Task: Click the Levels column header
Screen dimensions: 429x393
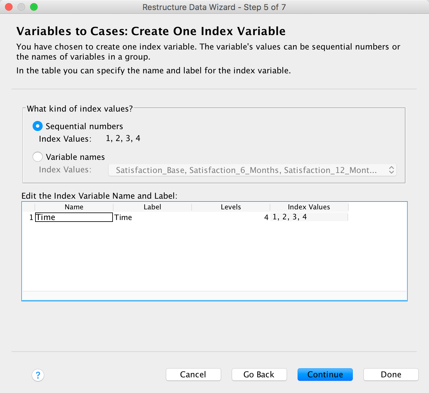Action: pyautogui.click(x=231, y=207)
